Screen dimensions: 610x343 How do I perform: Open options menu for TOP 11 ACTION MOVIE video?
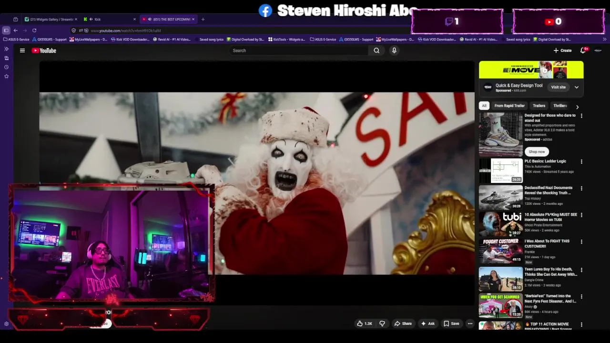point(581,324)
